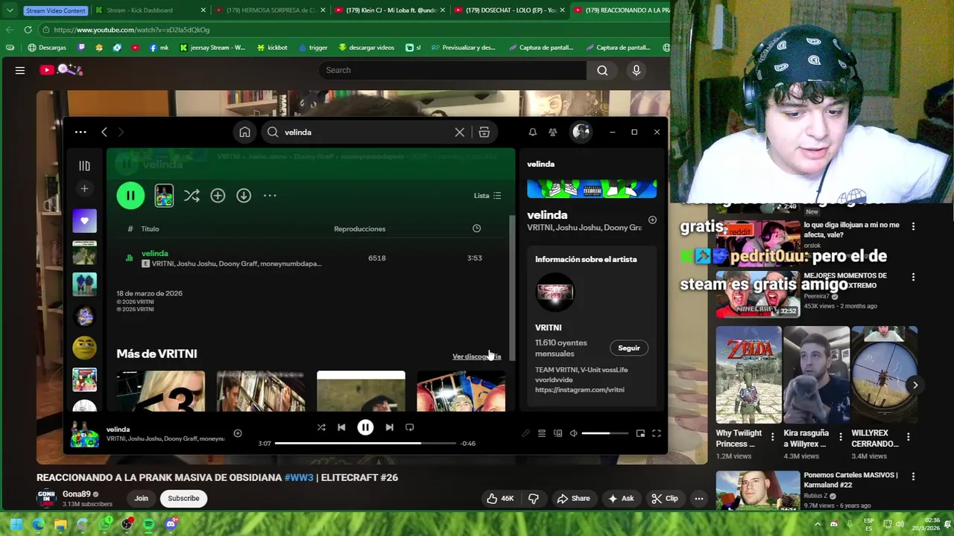Open the yellow smiley face playlist
The height and width of the screenshot is (536, 954).
84,348
